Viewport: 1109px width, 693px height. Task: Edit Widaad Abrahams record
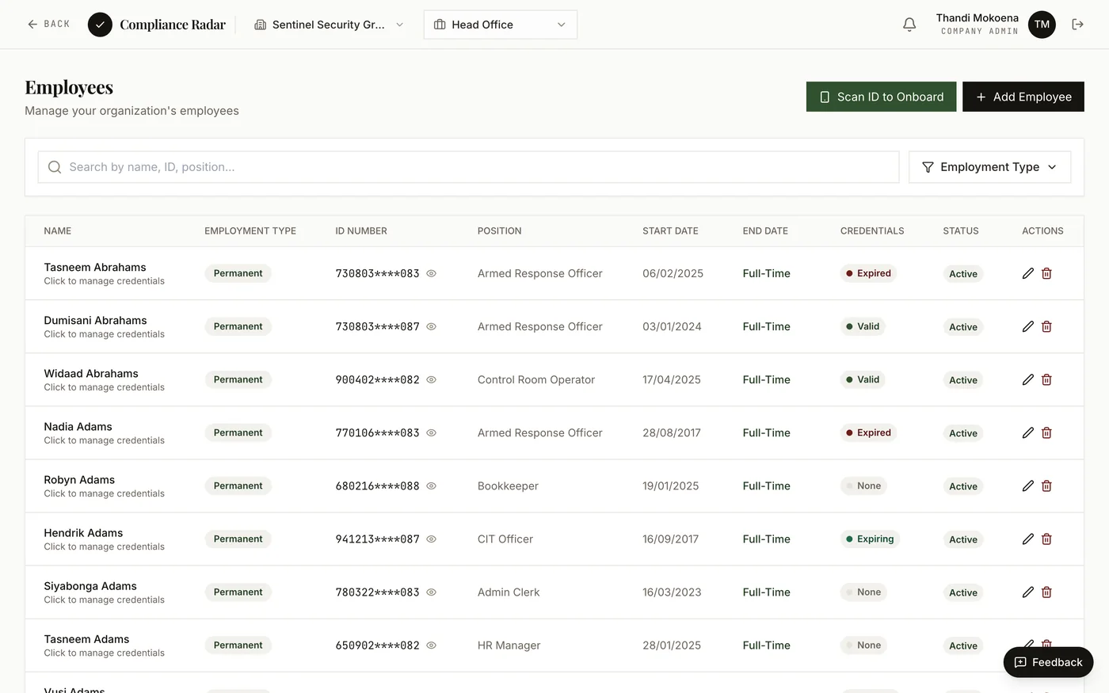[x=1028, y=379]
